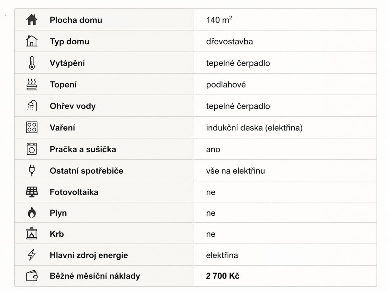The image size is (388, 291).
Task: Click the lightning bolt icon for energy source
Action: pyautogui.click(x=32, y=255)
